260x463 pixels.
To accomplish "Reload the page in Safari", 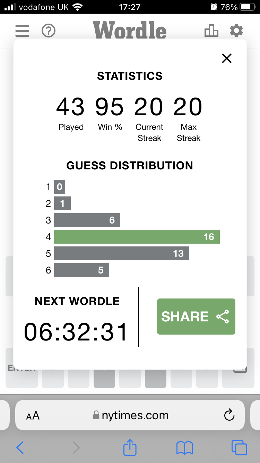I will click(x=229, y=415).
